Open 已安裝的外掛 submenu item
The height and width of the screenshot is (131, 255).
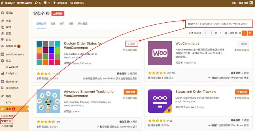[8, 116]
